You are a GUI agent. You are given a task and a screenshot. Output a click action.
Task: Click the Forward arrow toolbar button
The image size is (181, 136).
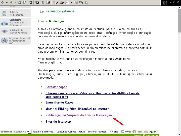point(11,3)
